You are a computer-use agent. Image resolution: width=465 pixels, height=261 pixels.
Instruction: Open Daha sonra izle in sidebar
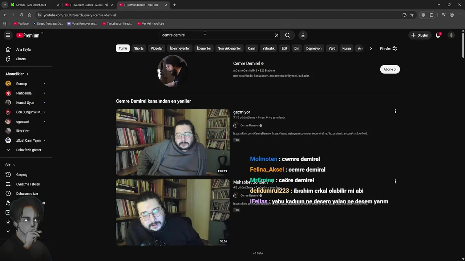[x=26, y=194]
